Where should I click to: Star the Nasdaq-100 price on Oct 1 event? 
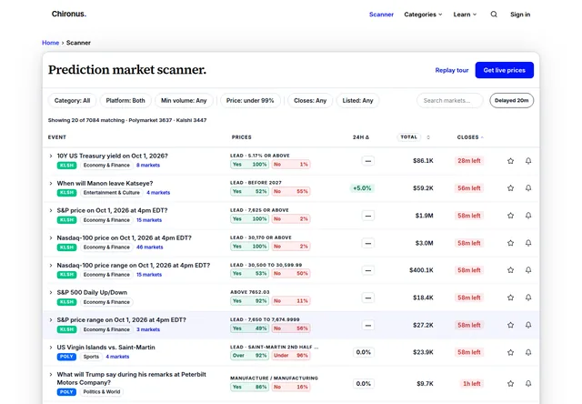tap(511, 243)
